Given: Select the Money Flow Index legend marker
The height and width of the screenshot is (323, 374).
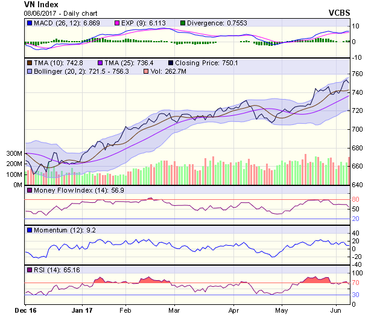Looking at the screenshot, I should pos(29,191).
